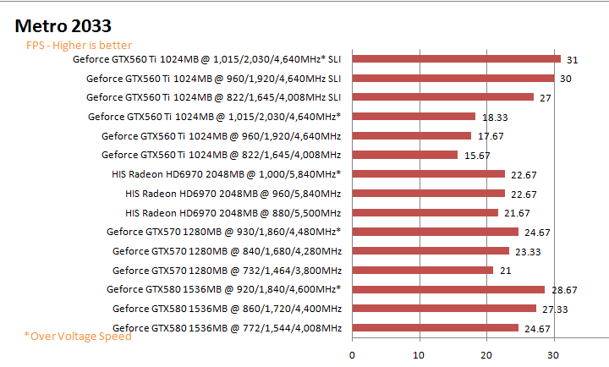Image resolution: width=609 pixels, height=367 pixels.
Task: Click the 22.67 value for HD6970 960/5,840MHz
Action: tap(524, 194)
